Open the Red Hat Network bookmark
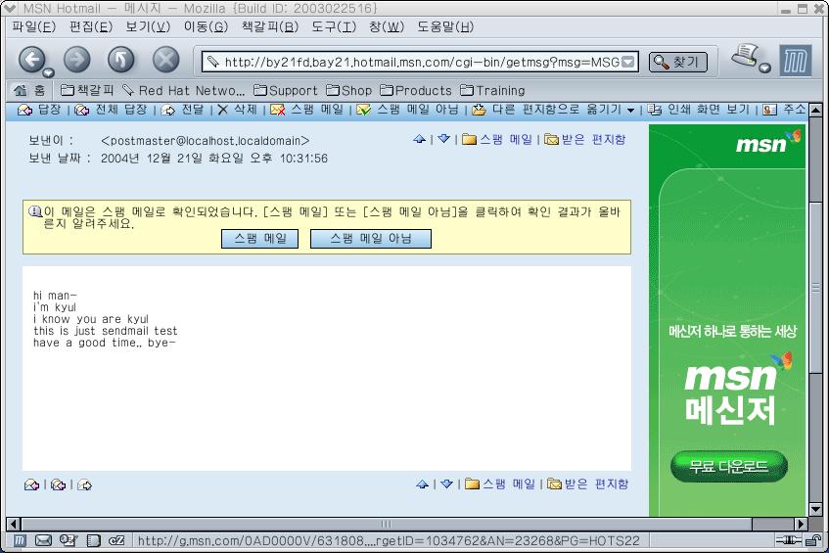This screenshot has height=553, width=829. (183, 90)
